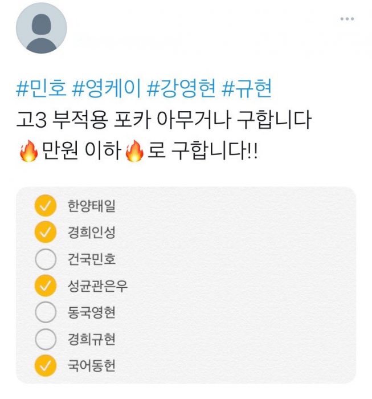Uncheck the 경희인성 checkbox
Image resolution: width=372 pixels, height=399 pixels.
pyautogui.click(x=46, y=233)
